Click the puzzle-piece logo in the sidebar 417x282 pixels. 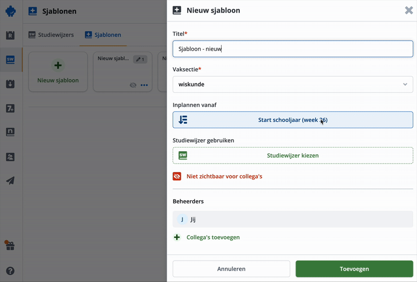click(x=10, y=11)
